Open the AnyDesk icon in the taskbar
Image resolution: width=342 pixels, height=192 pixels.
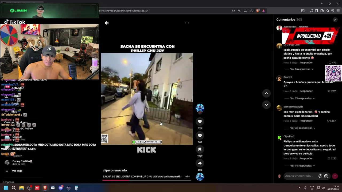pyautogui.click(x=37, y=188)
